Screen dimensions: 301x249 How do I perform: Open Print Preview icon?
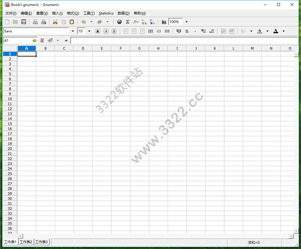pos(44,22)
